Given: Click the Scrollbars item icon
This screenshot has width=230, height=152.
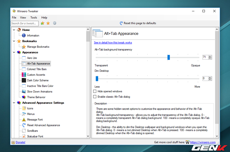Looking at the screenshot, I should tap(24, 131).
